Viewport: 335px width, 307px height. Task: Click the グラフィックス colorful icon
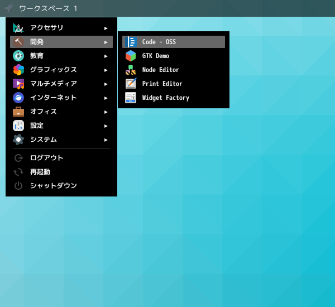tap(18, 70)
